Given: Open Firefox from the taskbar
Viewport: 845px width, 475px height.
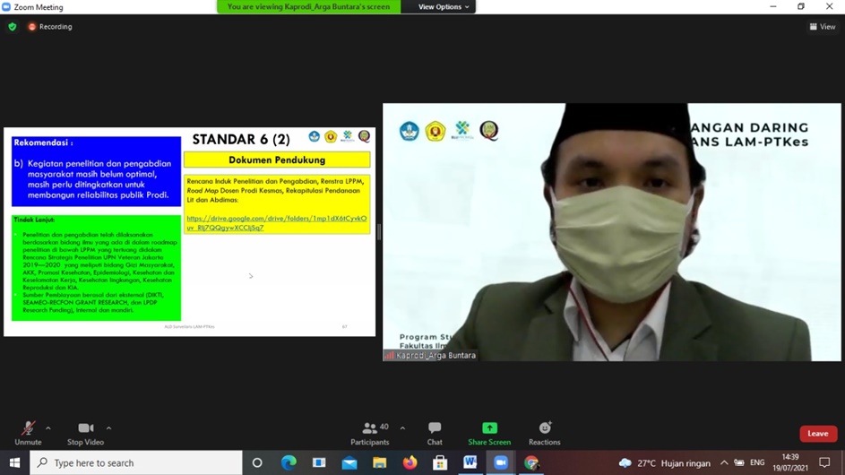Looking at the screenshot, I should coord(410,462).
